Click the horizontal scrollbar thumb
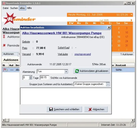Viewport: 137px width, 129px height. click(7, 120)
